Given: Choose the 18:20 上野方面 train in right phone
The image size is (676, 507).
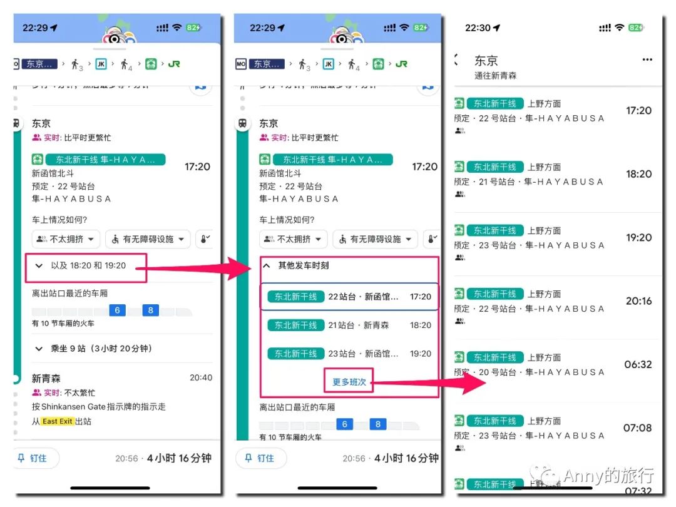Looking at the screenshot, I should click(558, 181).
